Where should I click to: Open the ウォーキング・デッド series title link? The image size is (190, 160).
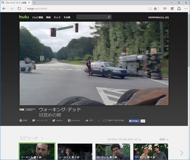tap(60, 109)
